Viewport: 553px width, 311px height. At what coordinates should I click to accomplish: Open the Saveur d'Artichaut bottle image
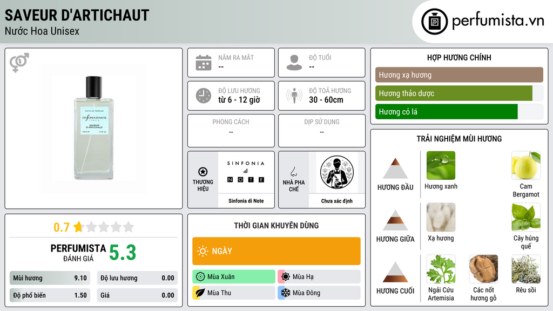click(94, 129)
